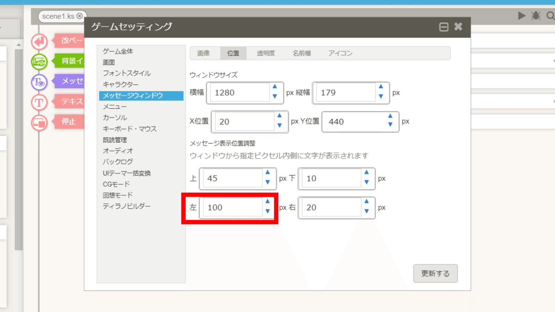Increase X位置 with up arrow
The image size is (555, 312).
279,116
